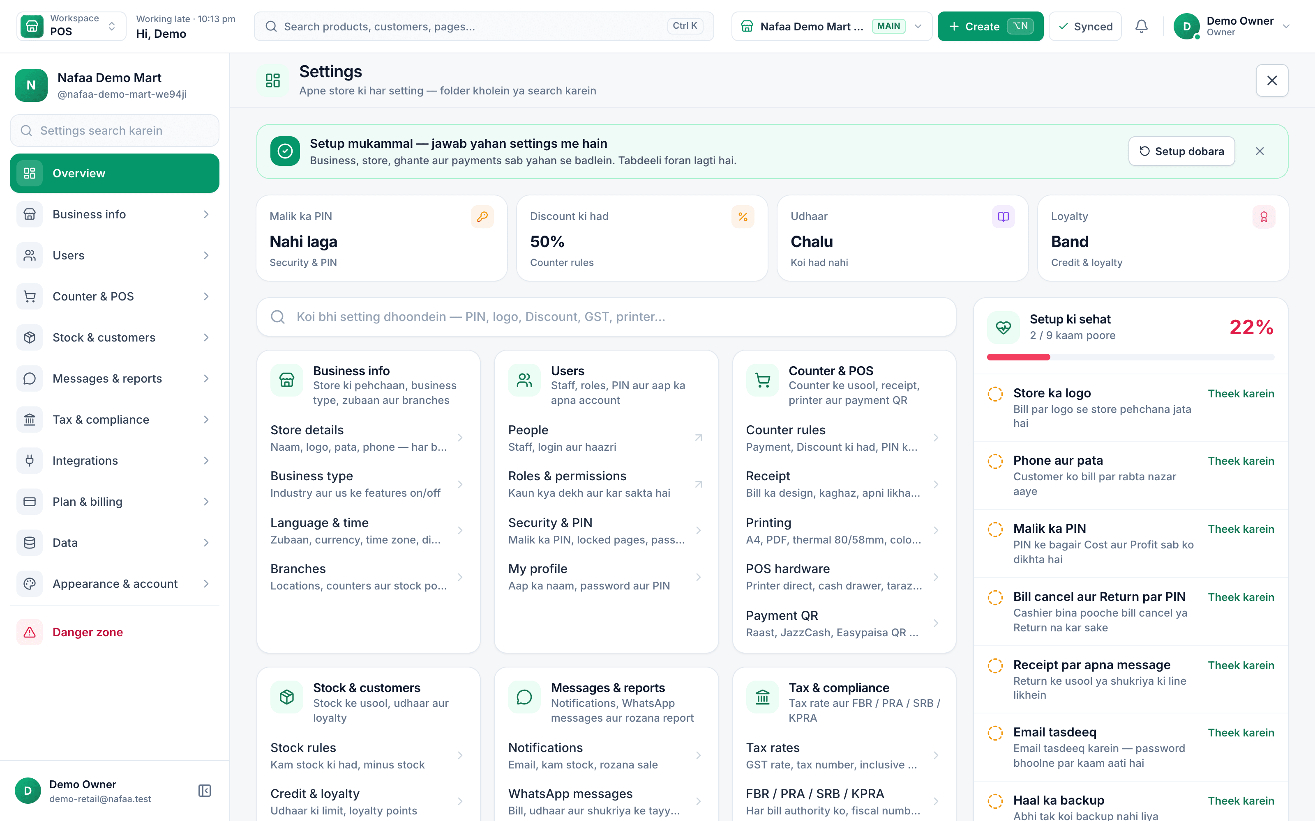Image resolution: width=1315 pixels, height=821 pixels.
Task: Click the Business info card store icon
Action: click(286, 380)
